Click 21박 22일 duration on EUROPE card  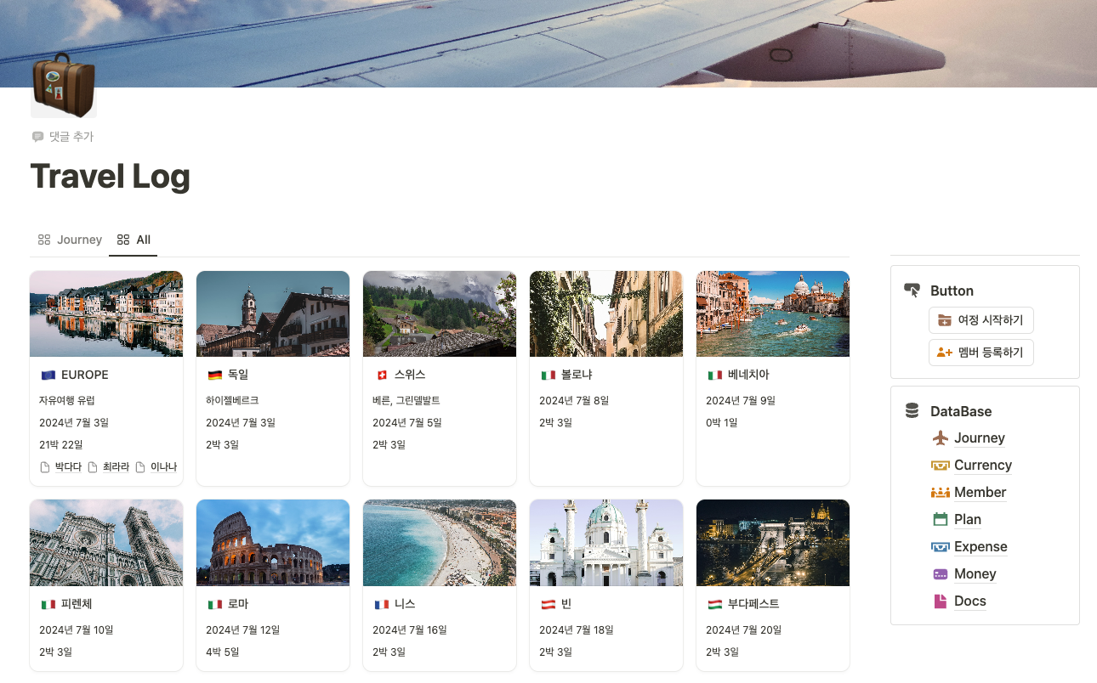(60, 444)
